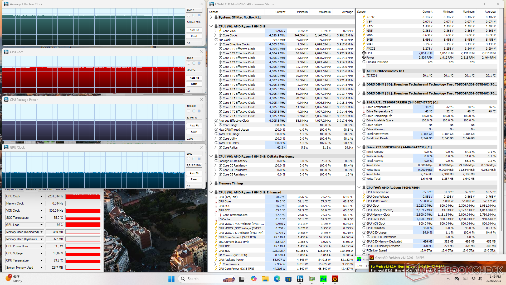This screenshot has width=506, height=285.
Task: Click dark blue swatch in Average Effective Clock
Action: pyautogui.click(x=199, y=15)
